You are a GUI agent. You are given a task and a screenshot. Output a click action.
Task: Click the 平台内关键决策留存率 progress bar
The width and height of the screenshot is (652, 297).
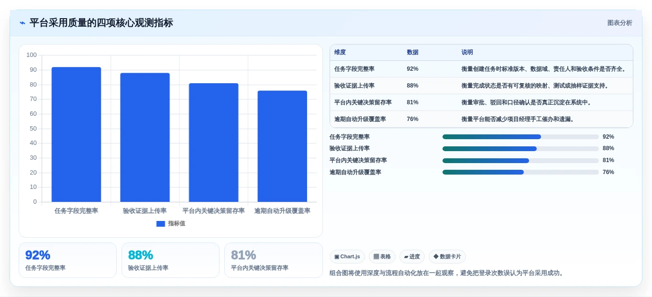[x=520, y=161]
